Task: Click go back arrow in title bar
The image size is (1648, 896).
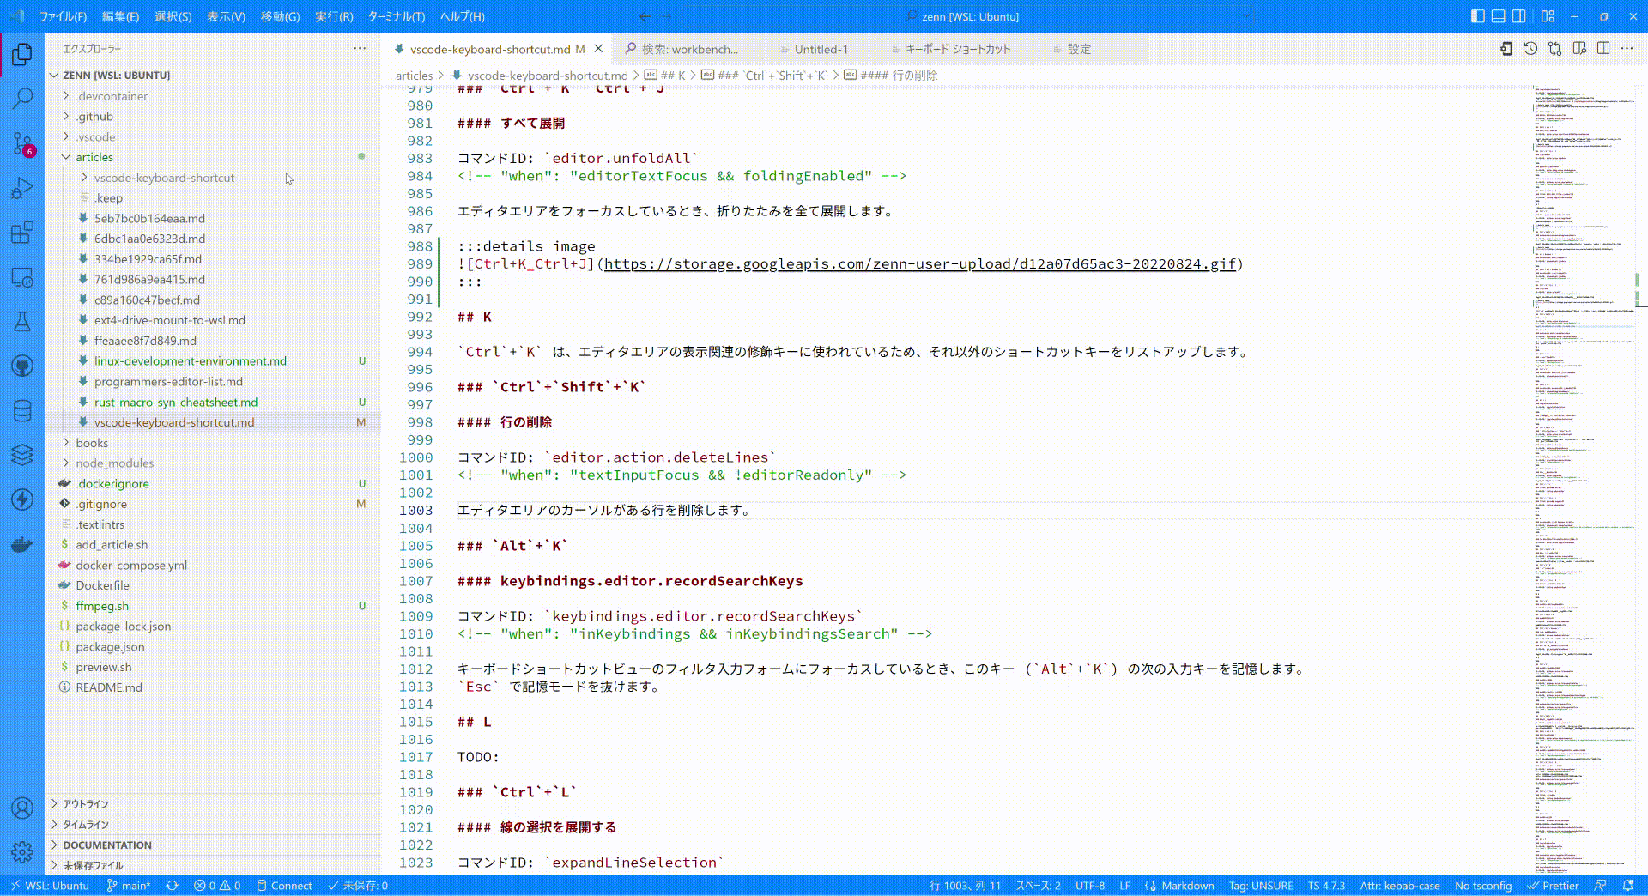Action: pos(645,16)
